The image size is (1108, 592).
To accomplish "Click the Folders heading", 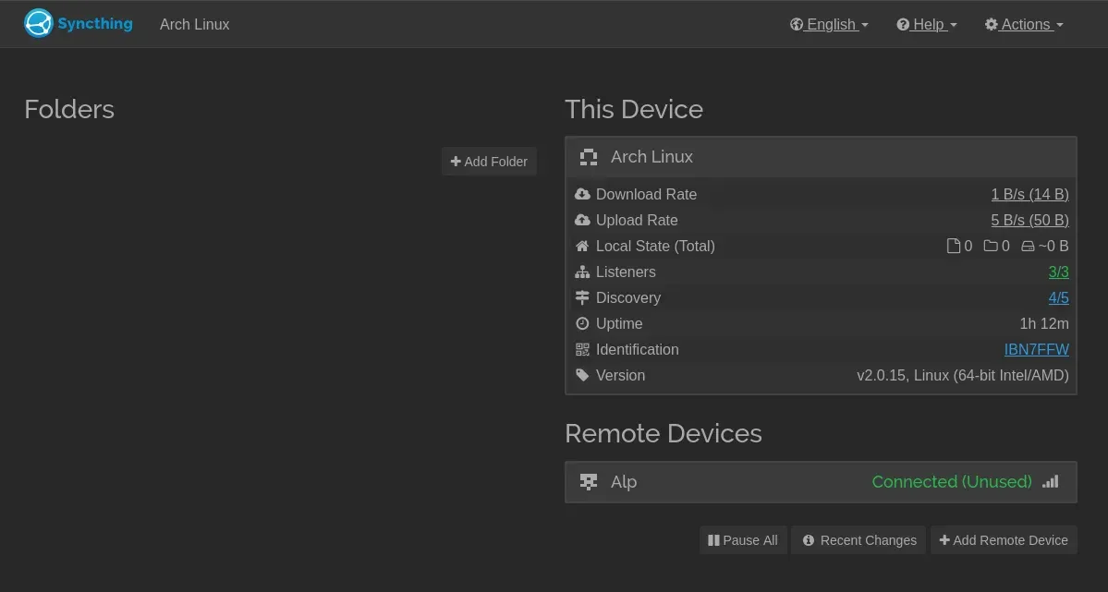I will point(69,110).
